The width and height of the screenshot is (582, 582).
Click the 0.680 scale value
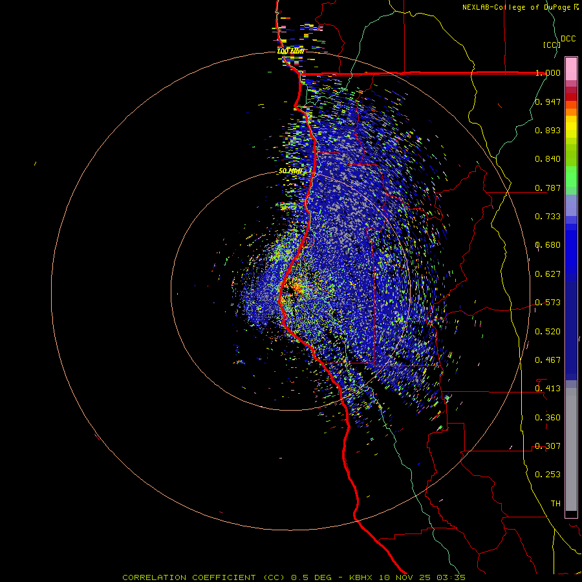(548, 245)
